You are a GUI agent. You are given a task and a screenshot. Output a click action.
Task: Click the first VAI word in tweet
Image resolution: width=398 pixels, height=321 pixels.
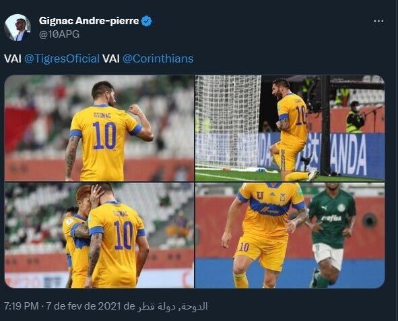pos(13,59)
